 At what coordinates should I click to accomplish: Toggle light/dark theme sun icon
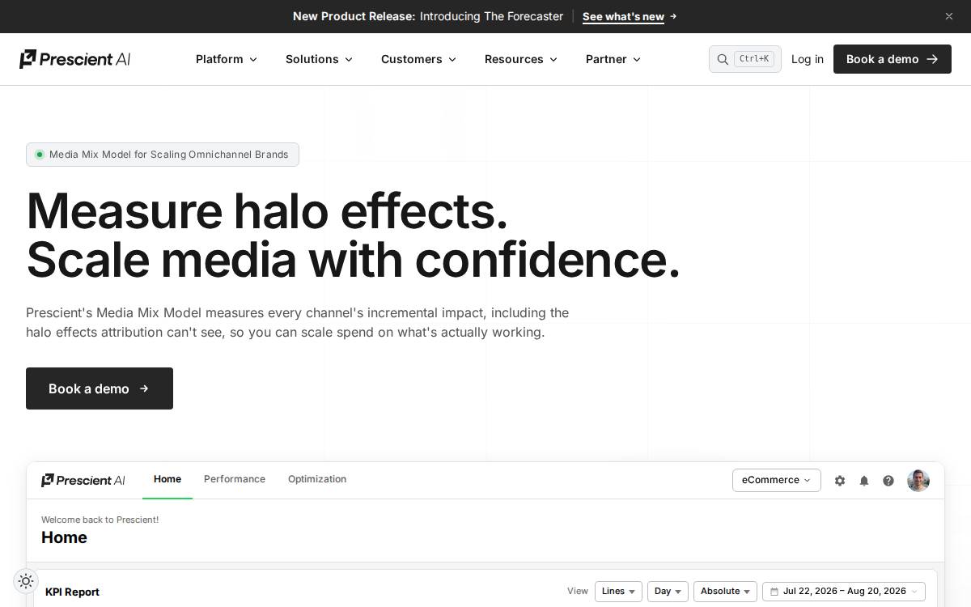[26, 581]
